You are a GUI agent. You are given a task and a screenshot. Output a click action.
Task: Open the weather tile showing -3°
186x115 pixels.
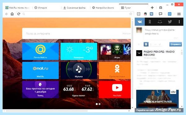(x=79, y=51)
